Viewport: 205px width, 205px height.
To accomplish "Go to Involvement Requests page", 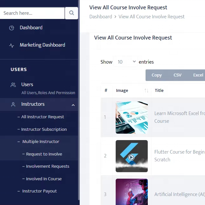I will coord(48,166).
